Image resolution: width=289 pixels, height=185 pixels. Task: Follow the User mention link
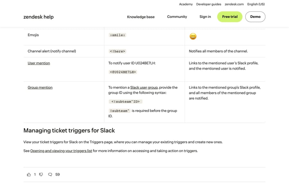coord(39,63)
